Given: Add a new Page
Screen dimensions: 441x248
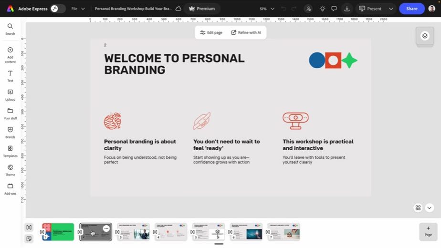Looking at the screenshot, I should tap(428, 231).
